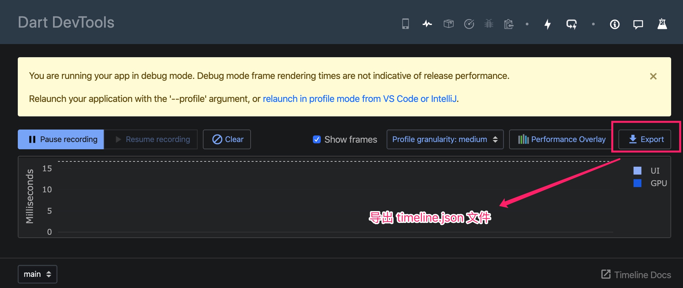Trigger hot restart icon in header
The width and height of the screenshot is (683, 288).
pyautogui.click(x=571, y=24)
